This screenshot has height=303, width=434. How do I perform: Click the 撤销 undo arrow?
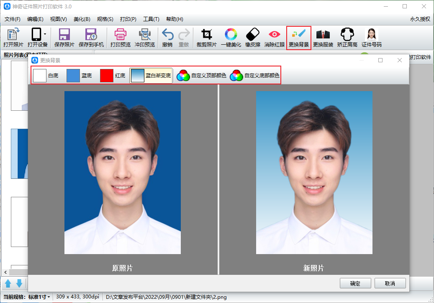[x=167, y=35]
